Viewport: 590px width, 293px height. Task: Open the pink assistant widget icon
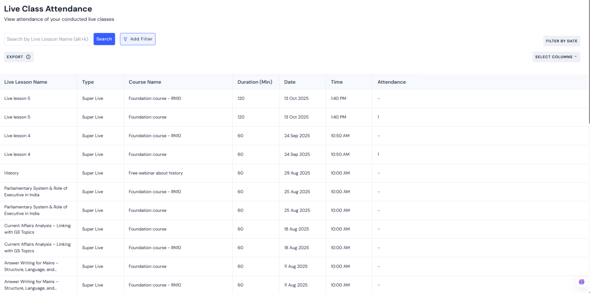(581, 282)
